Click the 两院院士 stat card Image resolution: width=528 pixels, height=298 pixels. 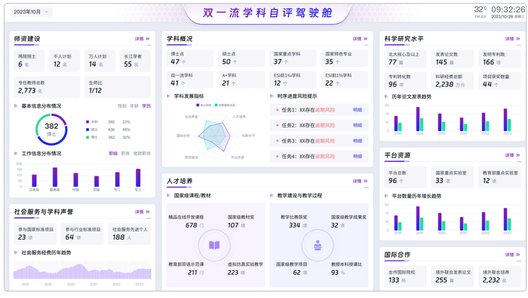click(29, 60)
